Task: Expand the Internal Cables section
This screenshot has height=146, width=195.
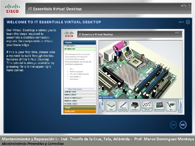Action: coord(80,101)
